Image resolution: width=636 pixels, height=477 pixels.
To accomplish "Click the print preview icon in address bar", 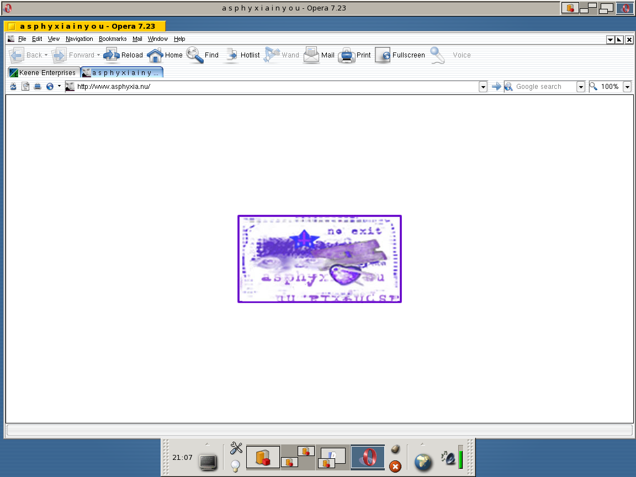I will click(x=25, y=86).
